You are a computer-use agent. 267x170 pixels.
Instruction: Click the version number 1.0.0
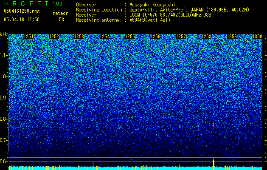tap(58, 3)
